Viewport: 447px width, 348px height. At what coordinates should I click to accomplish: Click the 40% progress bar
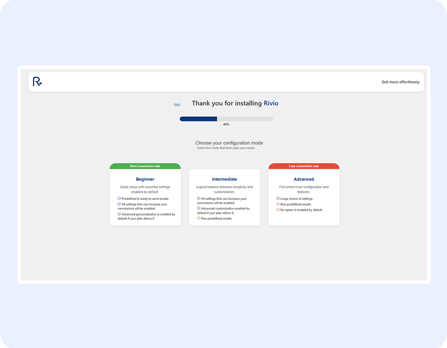pyautogui.click(x=226, y=119)
